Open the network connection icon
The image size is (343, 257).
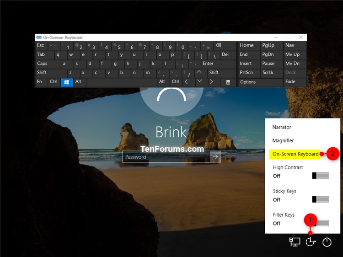[x=295, y=242]
